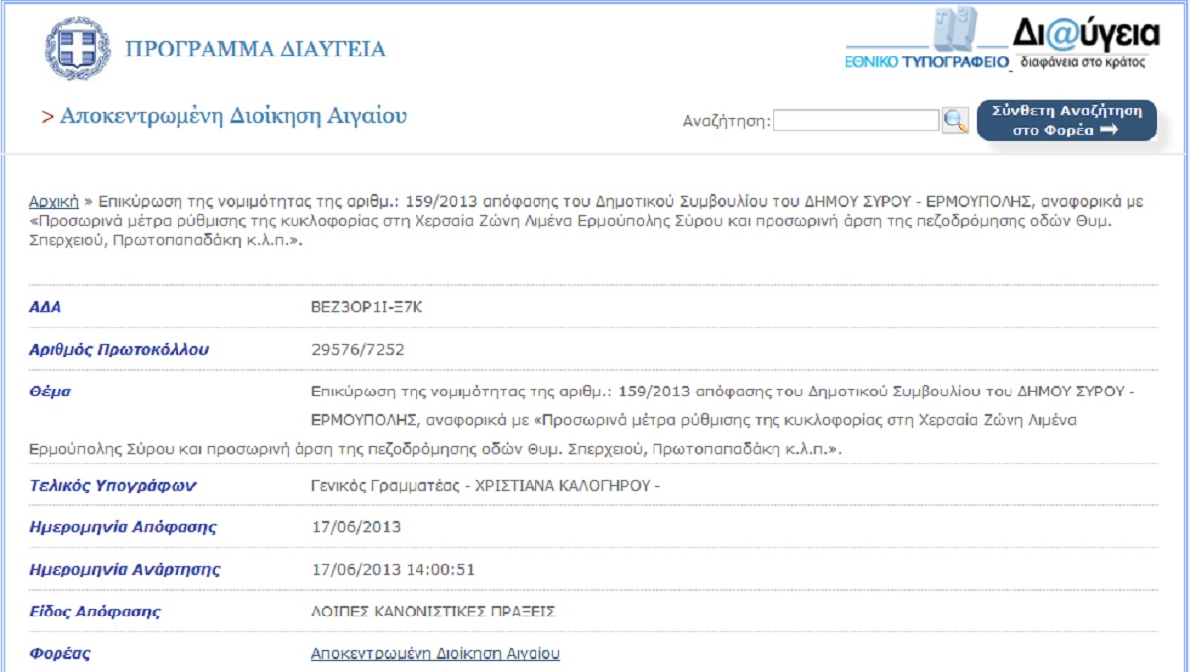Click the search magnifier icon
This screenshot has width=1190, height=672.
(955, 121)
